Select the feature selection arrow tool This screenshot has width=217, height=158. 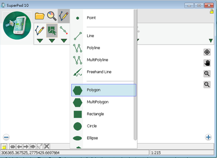(52, 31)
